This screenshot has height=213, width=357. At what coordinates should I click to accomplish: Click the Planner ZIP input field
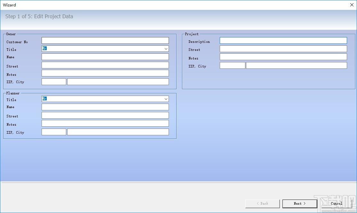point(54,132)
